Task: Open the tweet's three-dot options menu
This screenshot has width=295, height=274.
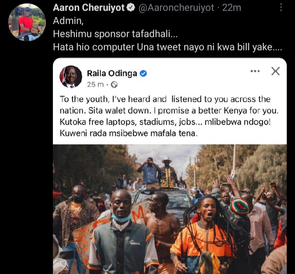Action: pyautogui.click(x=281, y=7)
